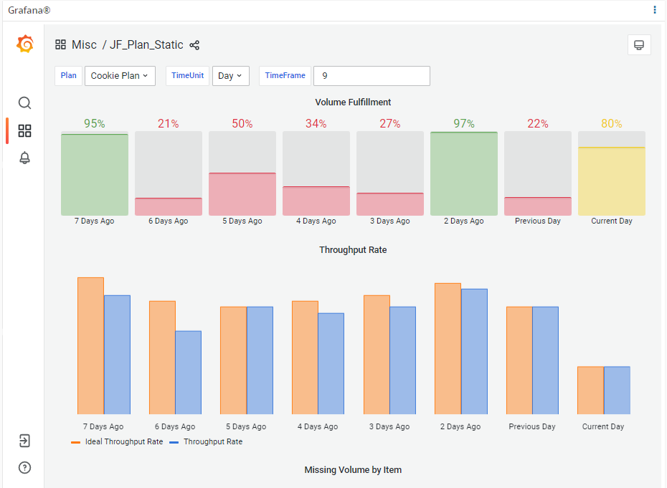The image size is (667, 488).
Task: Open the Throughput Rate panel title menu
Action: pyautogui.click(x=353, y=250)
